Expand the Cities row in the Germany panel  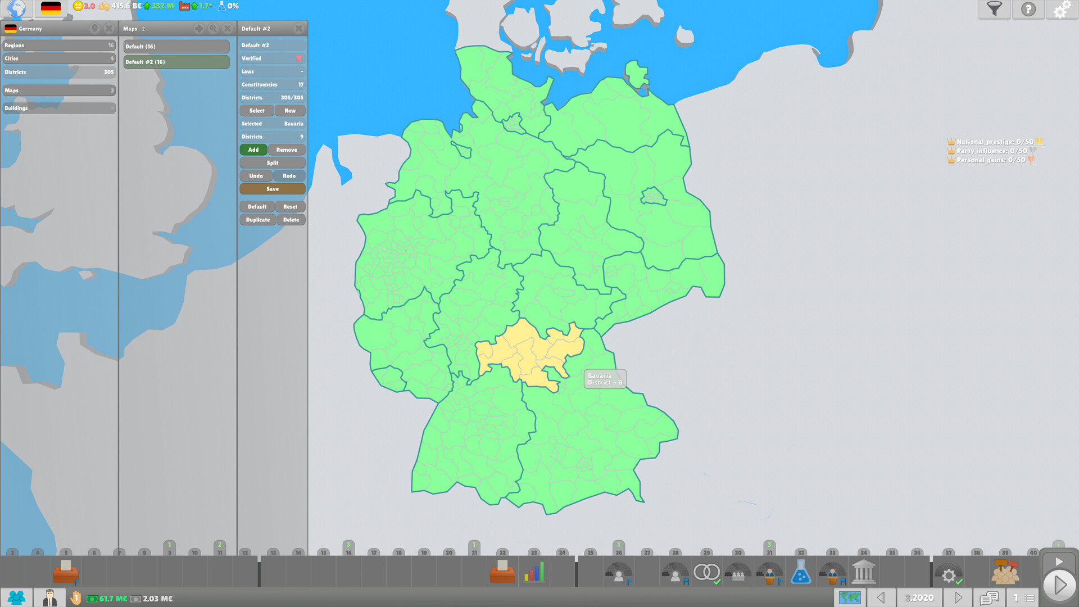59,58
